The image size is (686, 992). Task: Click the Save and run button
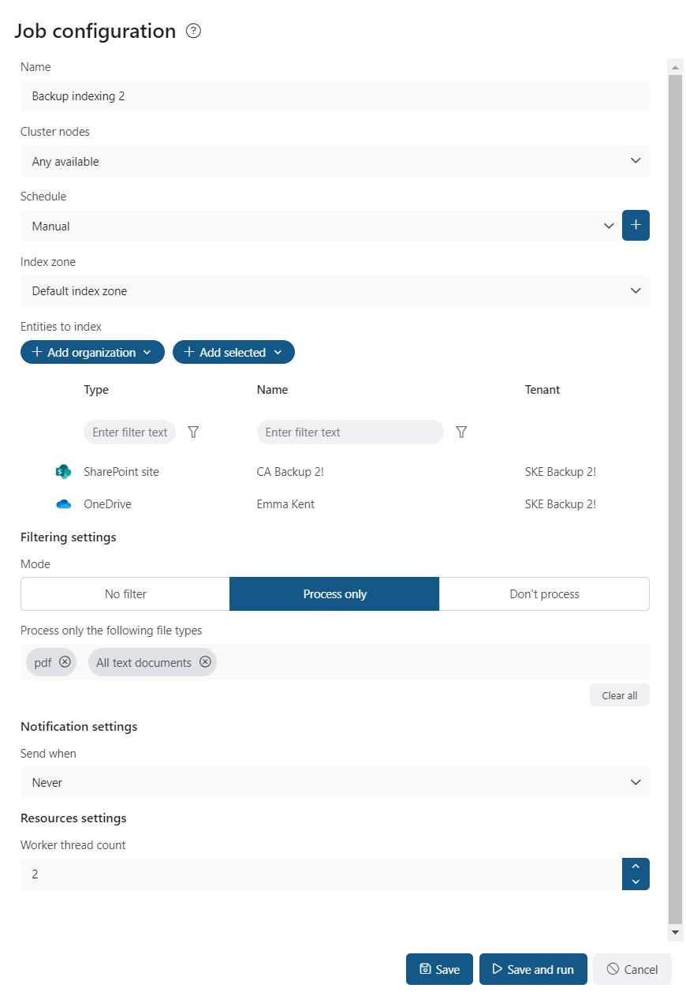(533, 970)
